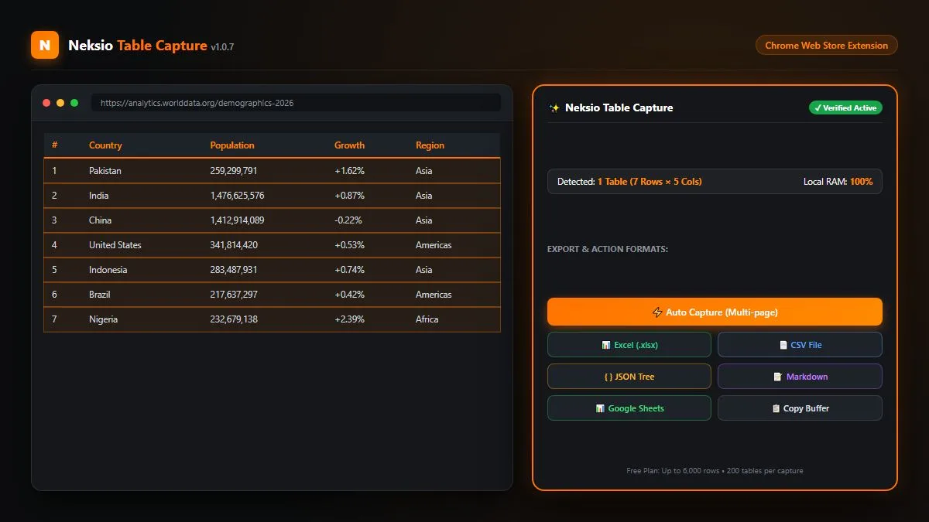Copy table to Copy Buffer

click(x=800, y=408)
